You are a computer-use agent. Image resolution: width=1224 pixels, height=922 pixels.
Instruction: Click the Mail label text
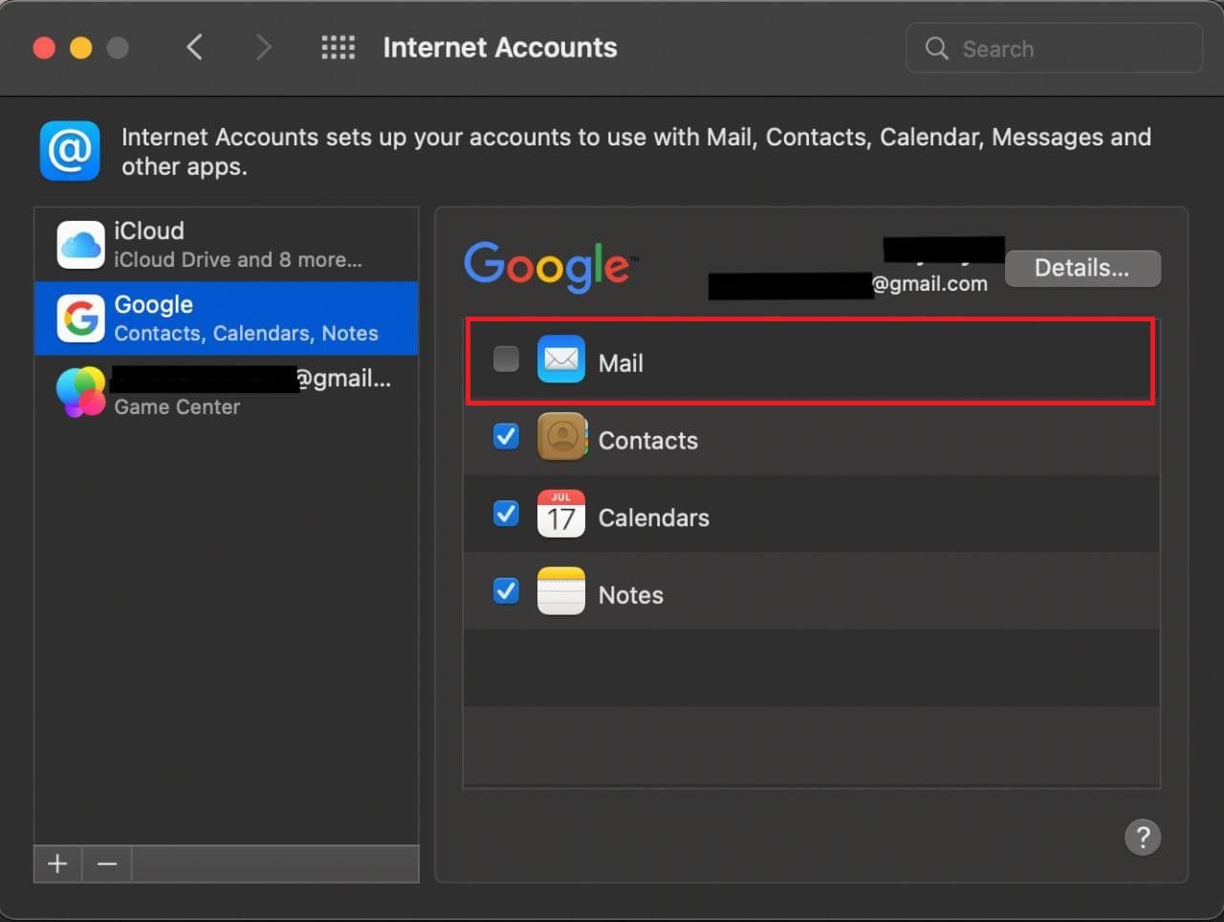[x=621, y=363]
